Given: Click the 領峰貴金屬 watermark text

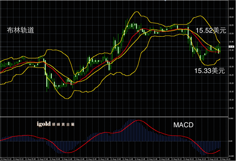Looking at the screenshot, I should tap(63, 124).
